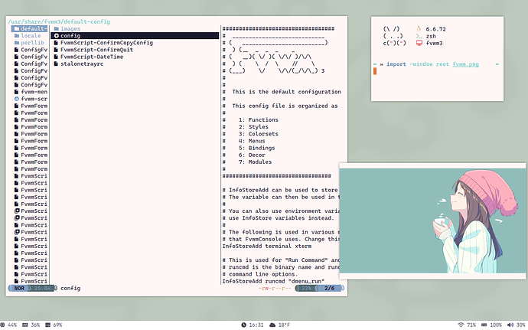Viewport: 528px width, 330px height.
Task: Click the brightness icon showing 30%
Action: pos(511,325)
